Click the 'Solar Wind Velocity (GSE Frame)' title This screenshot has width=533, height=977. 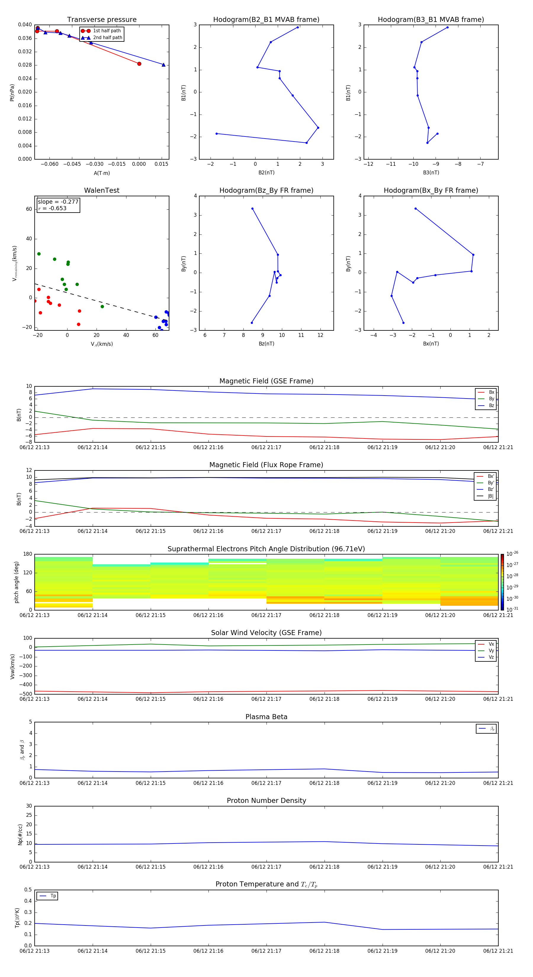266,633
